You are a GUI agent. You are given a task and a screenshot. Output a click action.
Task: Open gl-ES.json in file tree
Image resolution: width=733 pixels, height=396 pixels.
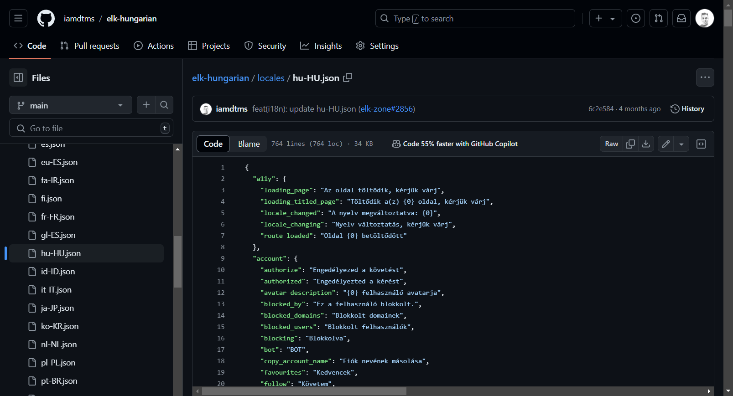click(87, 235)
